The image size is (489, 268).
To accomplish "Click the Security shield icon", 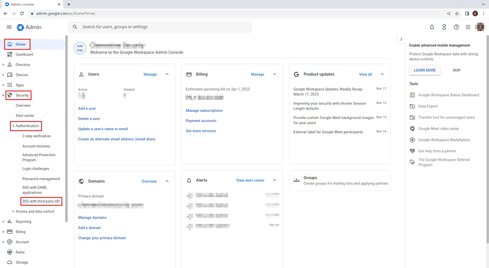I will click(10, 95).
